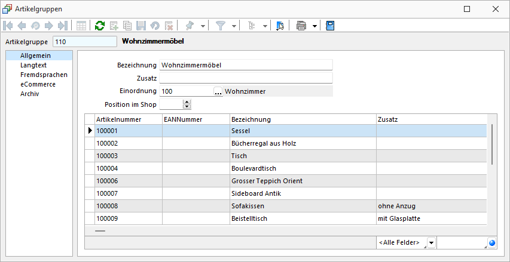Viewport: 510px width, 262px height.
Task: Click the Einordnung ellipsis lookup button
Action: point(218,91)
